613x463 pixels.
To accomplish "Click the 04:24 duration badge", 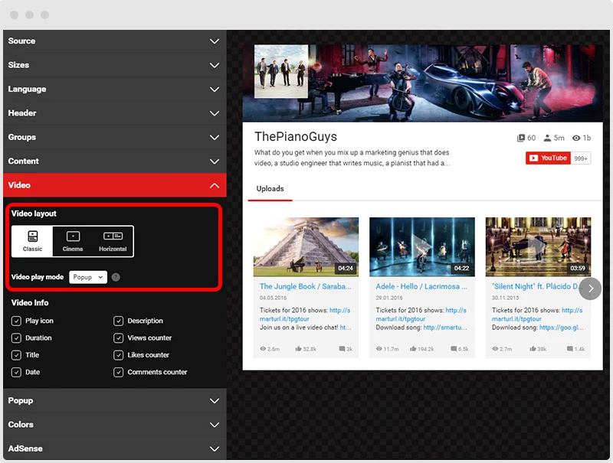I will (x=346, y=268).
